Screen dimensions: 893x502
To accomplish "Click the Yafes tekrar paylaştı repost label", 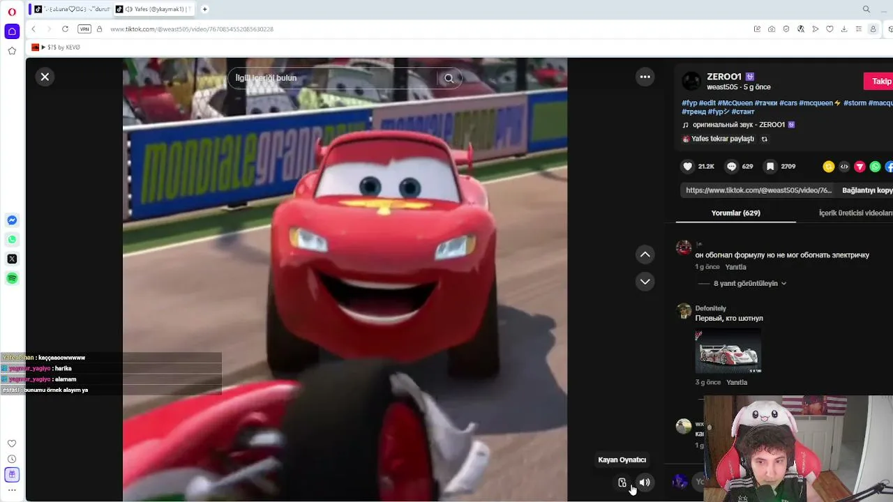I will point(722,139).
